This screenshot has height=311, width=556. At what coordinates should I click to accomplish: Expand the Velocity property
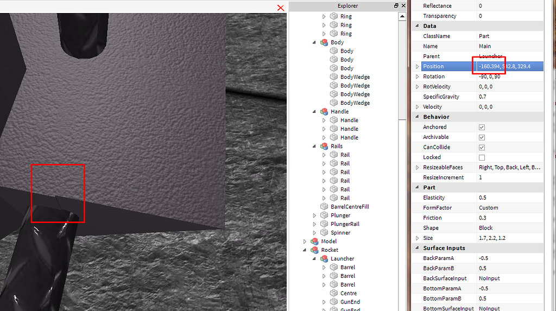[417, 107]
